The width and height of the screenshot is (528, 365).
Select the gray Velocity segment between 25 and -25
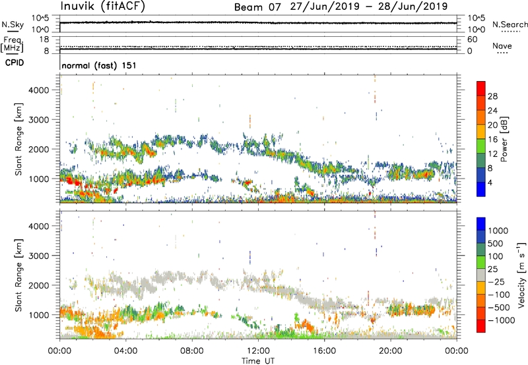click(481, 275)
